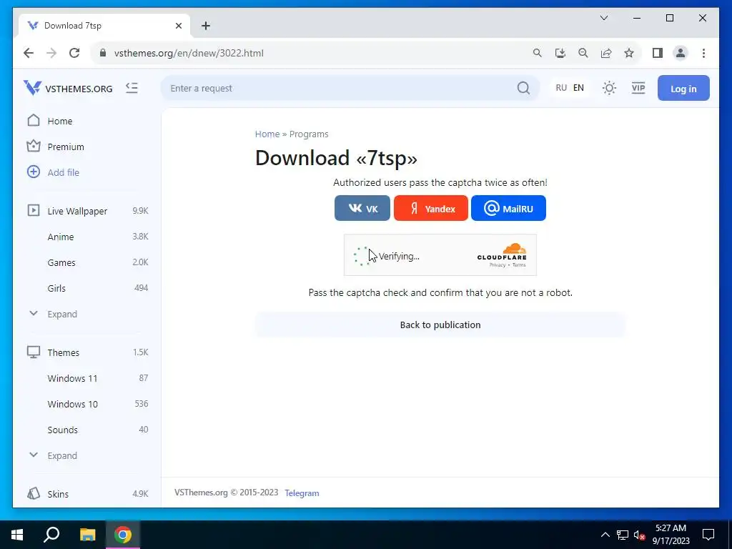Image resolution: width=732 pixels, height=549 pixels.
Task: Switch language to RU
Action: (561, 88)
